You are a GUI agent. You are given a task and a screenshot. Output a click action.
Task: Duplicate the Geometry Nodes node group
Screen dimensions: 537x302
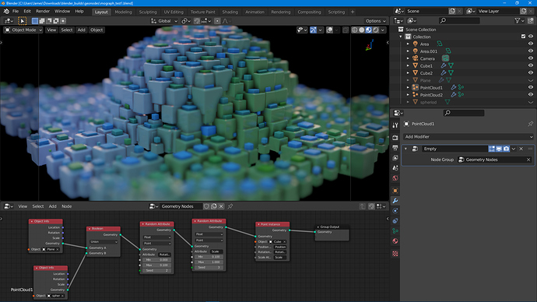(x=214, y=206)
